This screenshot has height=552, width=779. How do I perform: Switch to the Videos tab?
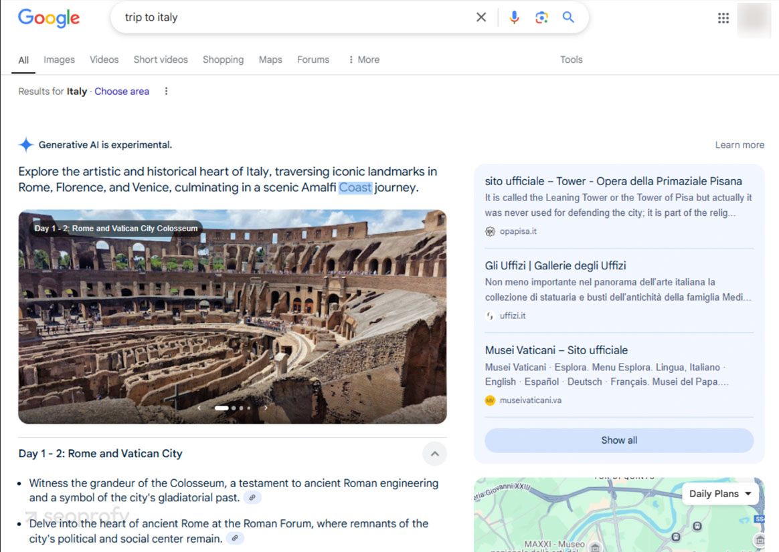[x=104, y=59]
